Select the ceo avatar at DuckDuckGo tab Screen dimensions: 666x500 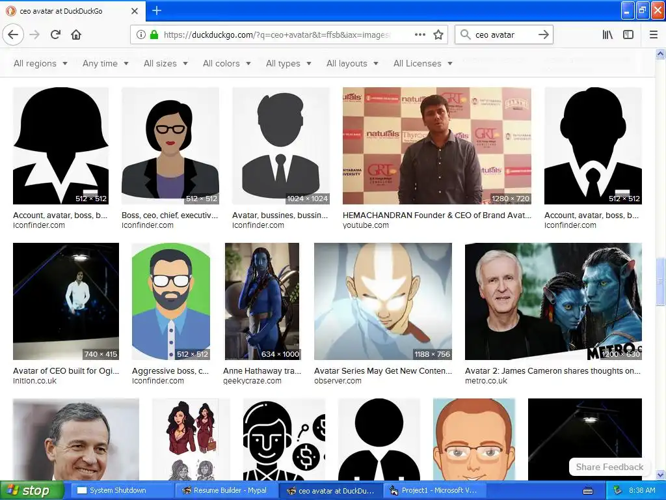(73, 11)
